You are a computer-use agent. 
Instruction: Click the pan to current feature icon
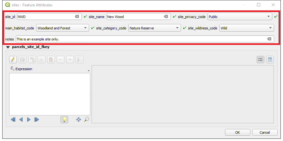tap(79, 120)
